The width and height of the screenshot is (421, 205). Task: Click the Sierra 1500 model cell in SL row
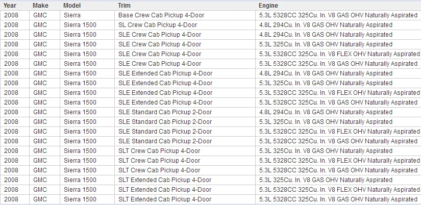tap(87, 25)
